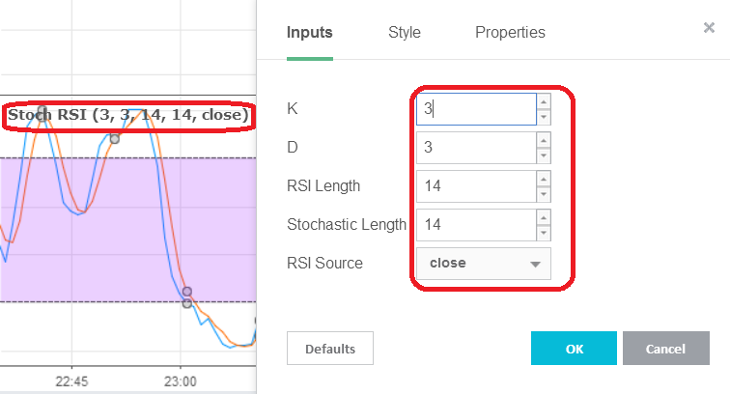Increase the K value with up arrow
Screen dimensions: 730x394
click(x=544, y=101)
